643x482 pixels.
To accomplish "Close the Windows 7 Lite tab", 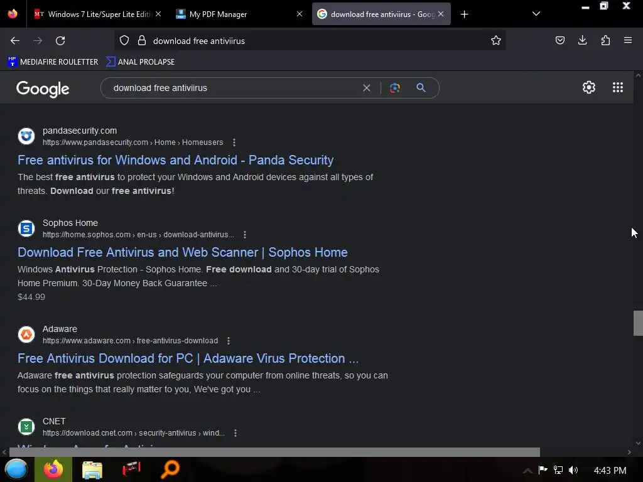I will coord(158,14).
